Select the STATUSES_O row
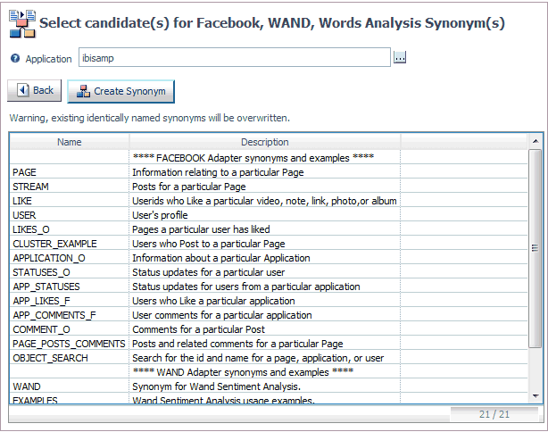 [269, 272]
